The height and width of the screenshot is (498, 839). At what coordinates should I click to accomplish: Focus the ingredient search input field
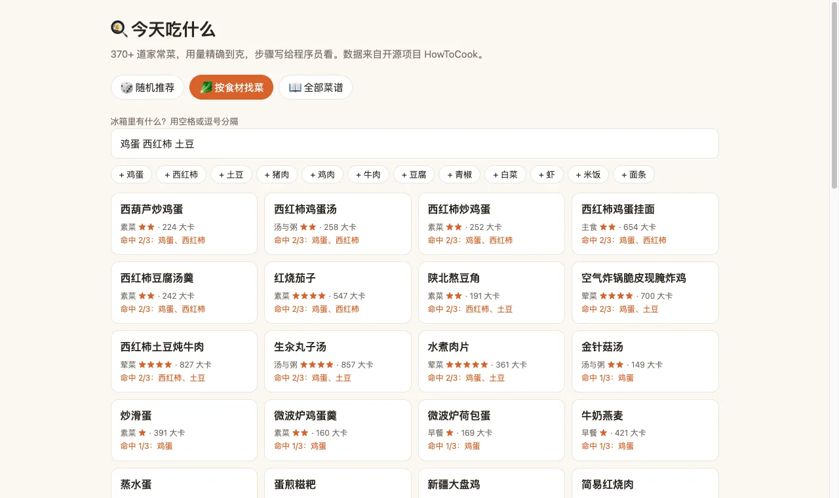pyautogui.click(x=415, y=144)
